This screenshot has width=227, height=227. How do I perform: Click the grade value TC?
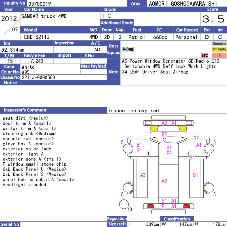pyautogui.click(x=107, y=16)
